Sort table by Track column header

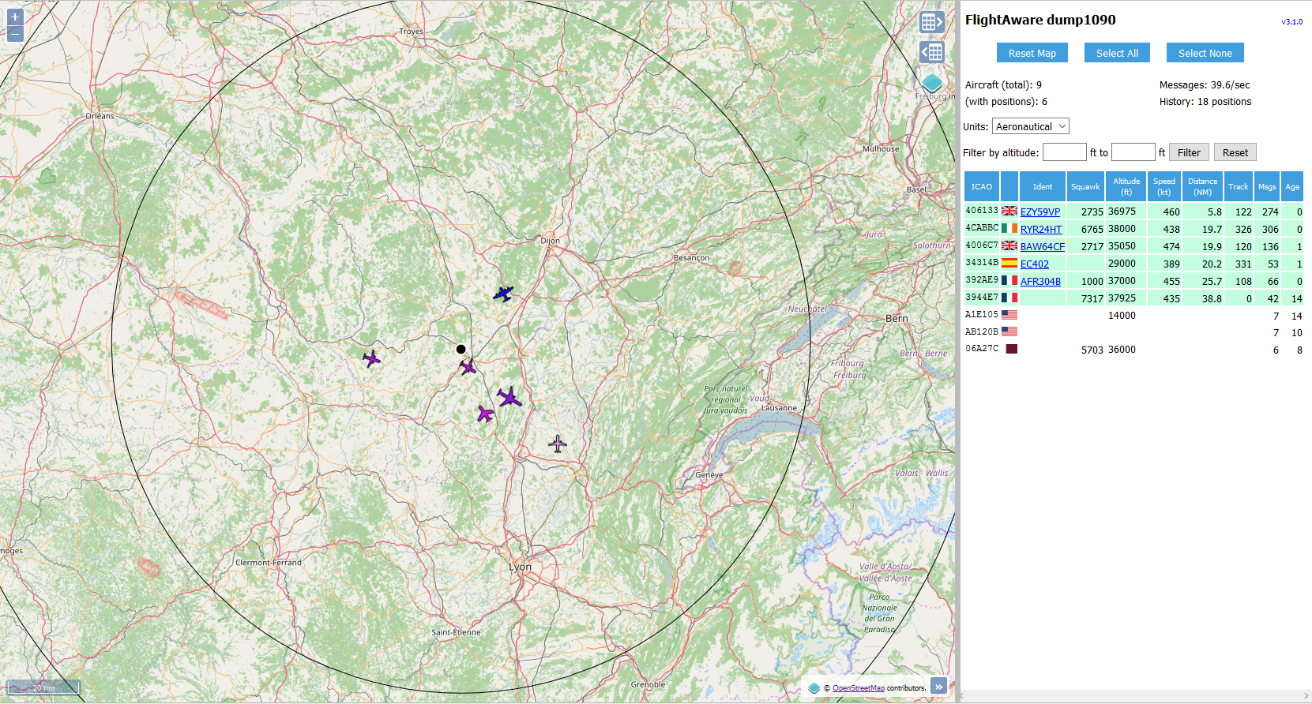[x=1239, y=186]
